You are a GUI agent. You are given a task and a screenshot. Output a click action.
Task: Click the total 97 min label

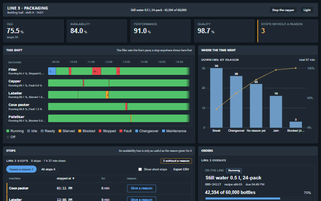(307, 60)
